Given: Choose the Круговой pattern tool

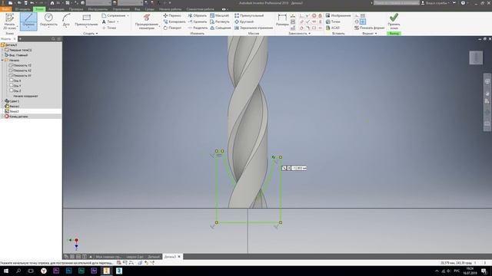Looking at the screenshot, I should (244, 21).
